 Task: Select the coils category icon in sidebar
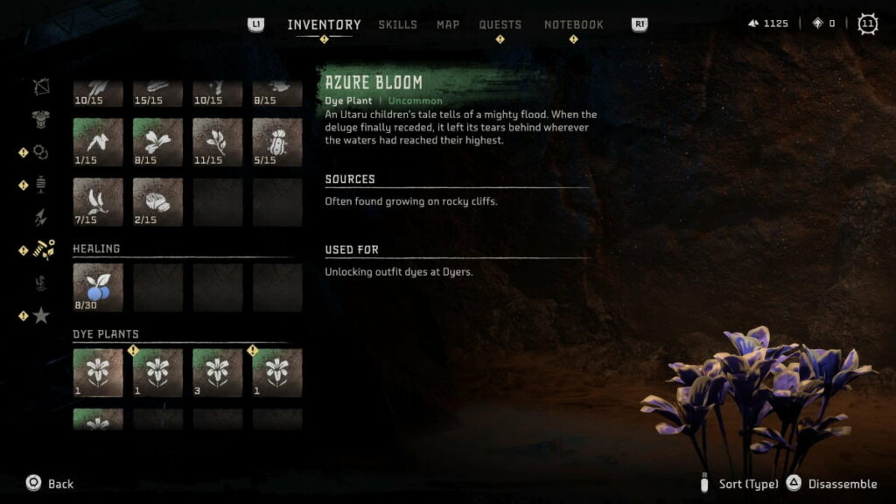(x=40, y=152)
